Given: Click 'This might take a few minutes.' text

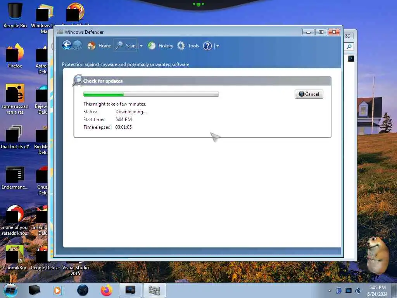Looking at the screenshot, I should click(x=115, y=104).
